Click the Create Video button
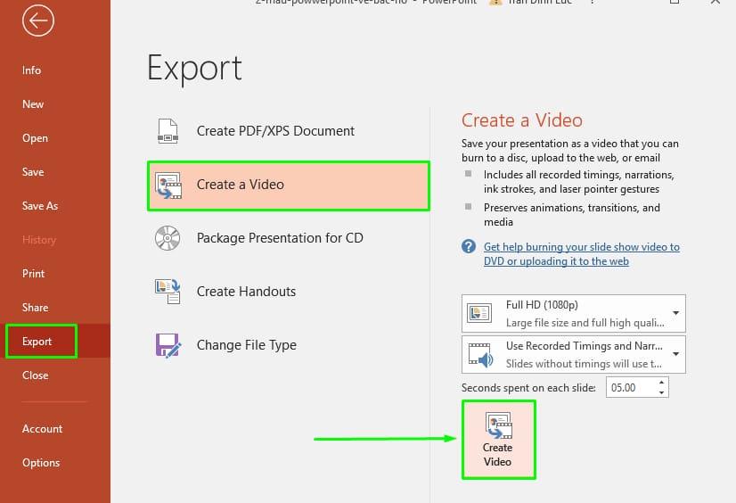 tap(498, 440)
